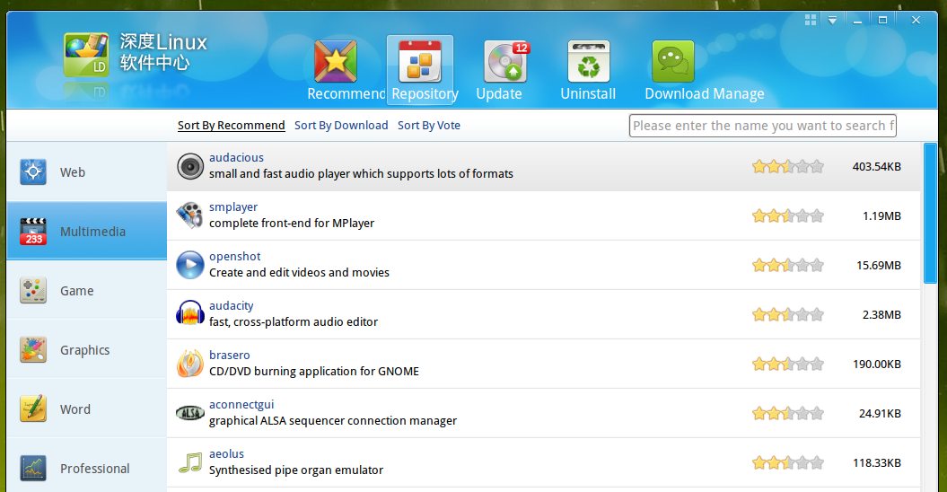This screenshot has width=947, height=492.
Task: Click "graphical ALSA sequencer connection manager" description
Action: pos(333,421)
